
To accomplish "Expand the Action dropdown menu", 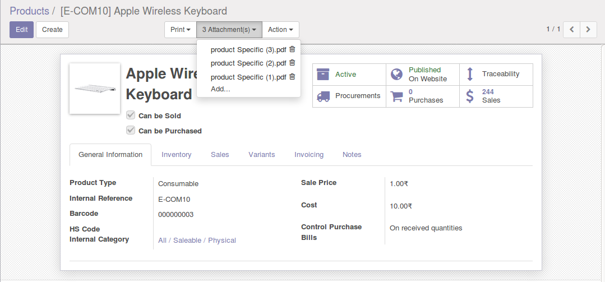I will click(280, 30).
